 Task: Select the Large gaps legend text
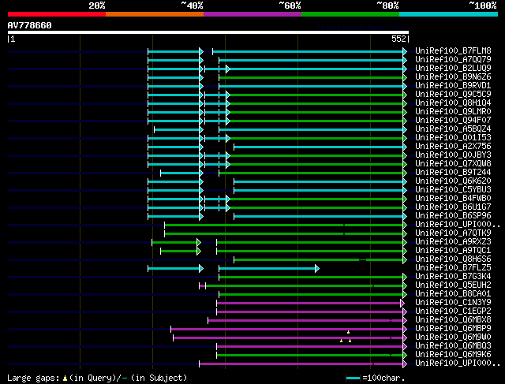click(97, 378)
